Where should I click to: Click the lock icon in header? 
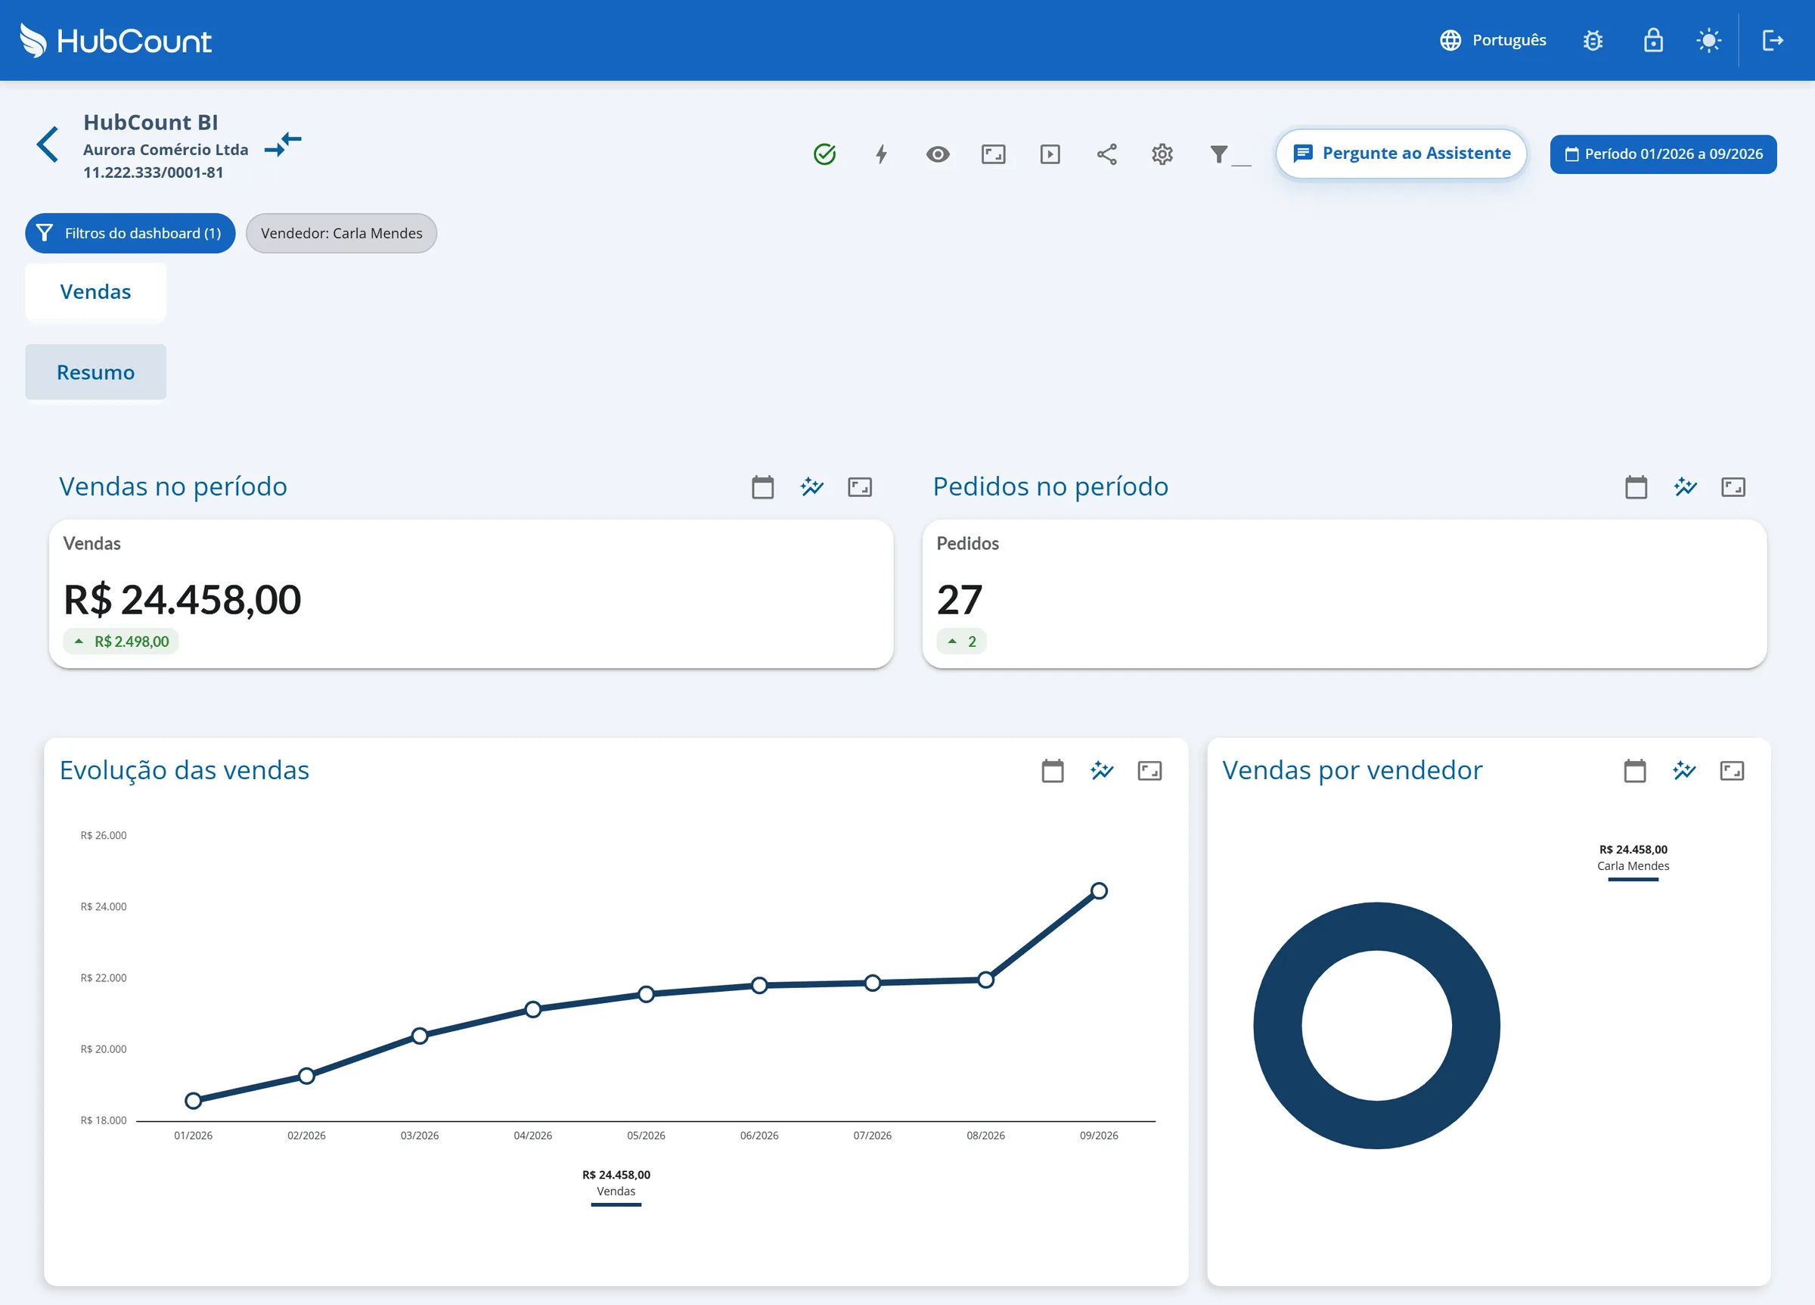tap(1652, 40)
